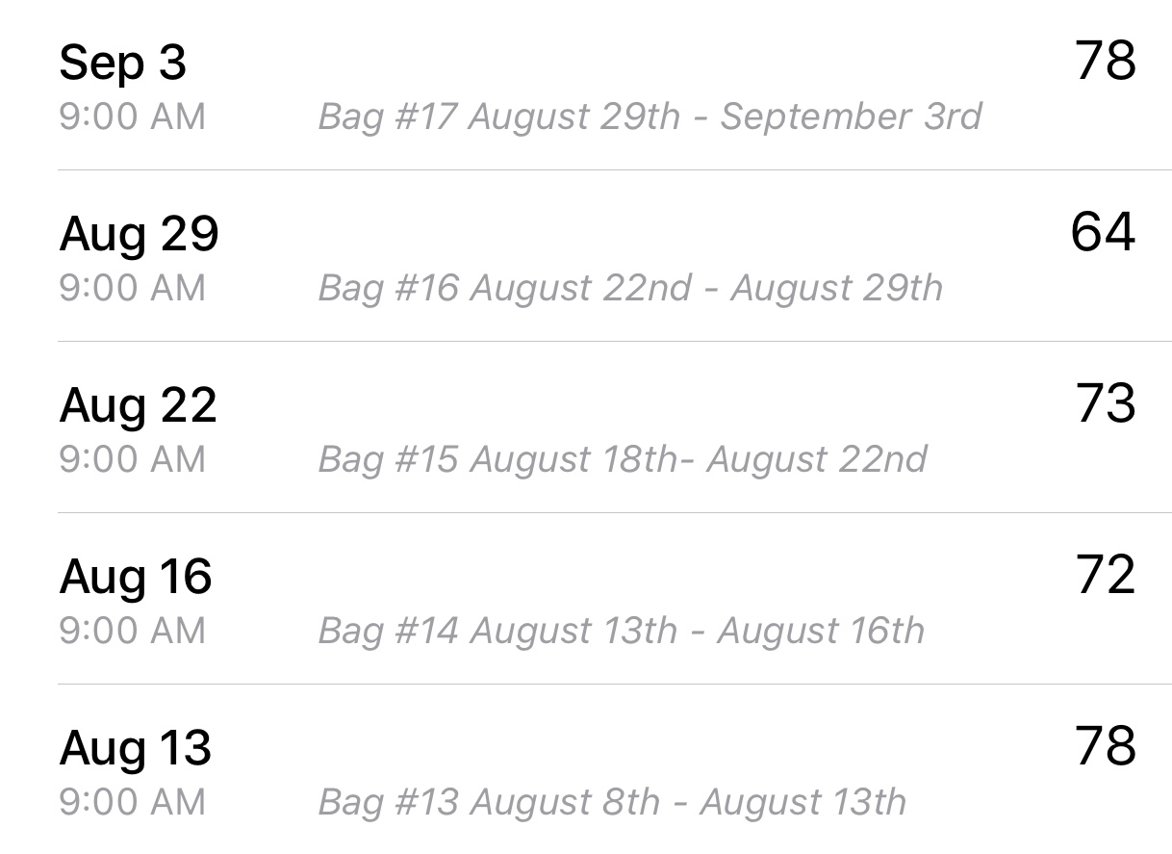Select the Aug 29 date label
The height and width of the screenshot is (854, 1172).
[x=139, y=234]
